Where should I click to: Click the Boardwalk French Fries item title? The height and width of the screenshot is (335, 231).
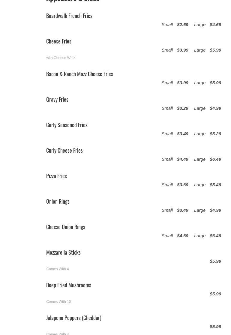[69, 16]
